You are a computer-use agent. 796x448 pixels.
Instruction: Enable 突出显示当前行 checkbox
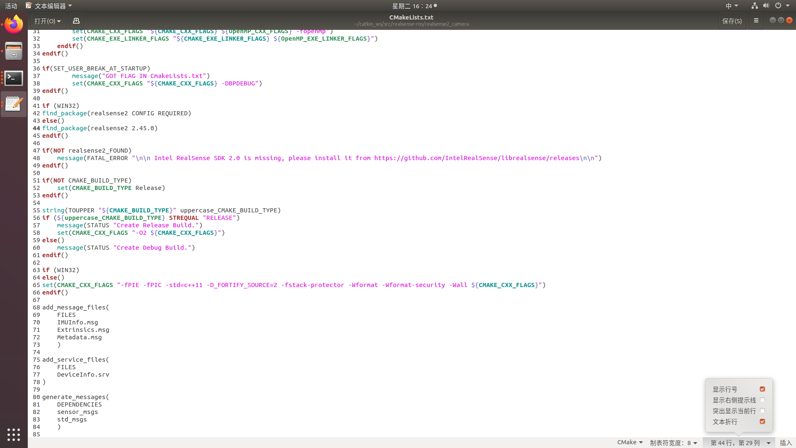(x=762, y=411)
